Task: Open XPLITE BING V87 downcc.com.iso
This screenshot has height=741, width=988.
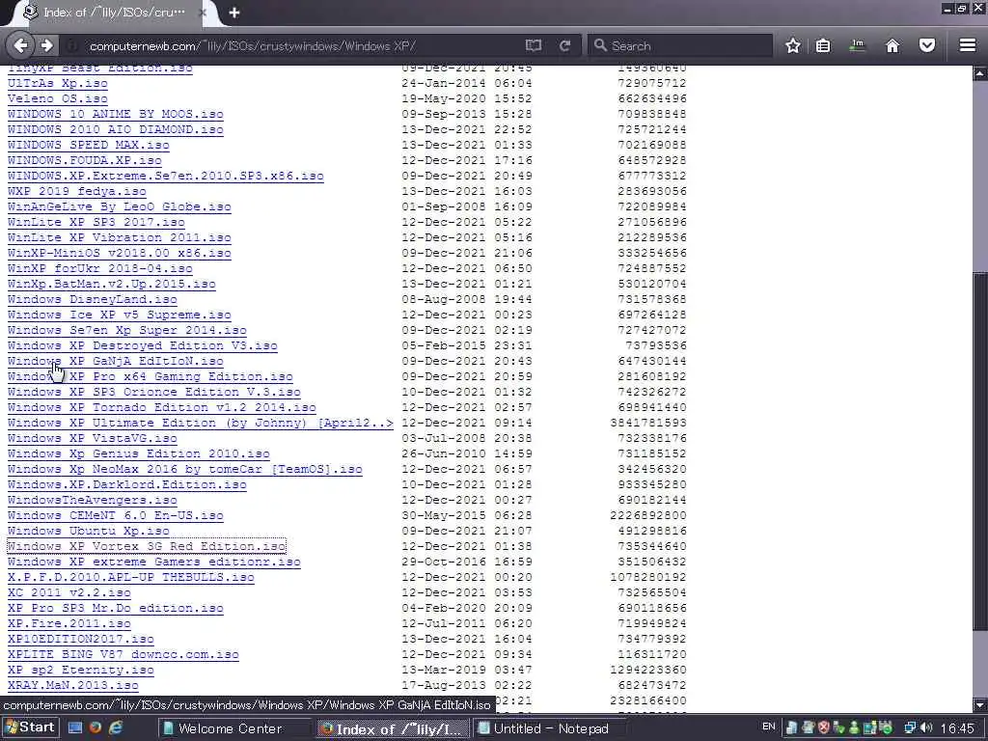Action: pyautogui.click(x=123, y=655)
